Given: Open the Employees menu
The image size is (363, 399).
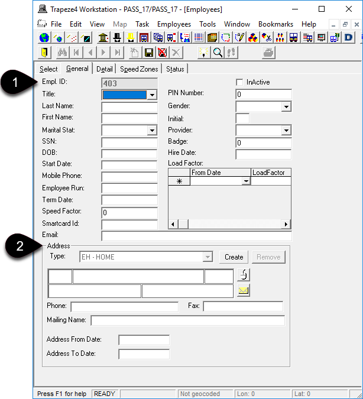Looking at the screenshot, I should coord(174,24).
